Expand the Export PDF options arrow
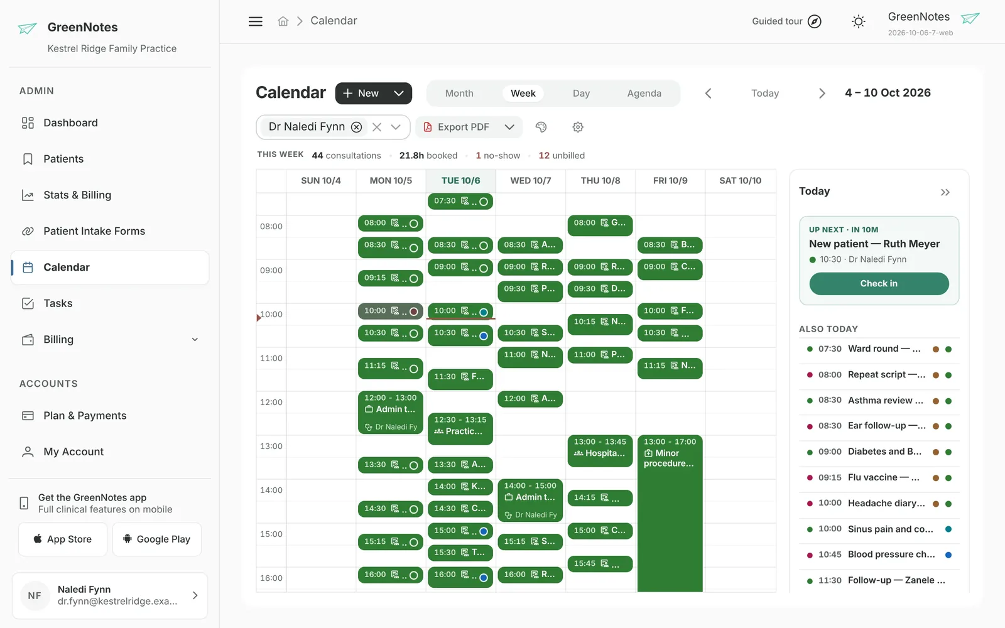This screenshot has width=1005, height=628. pyautogui.click(x=509, y=127)
